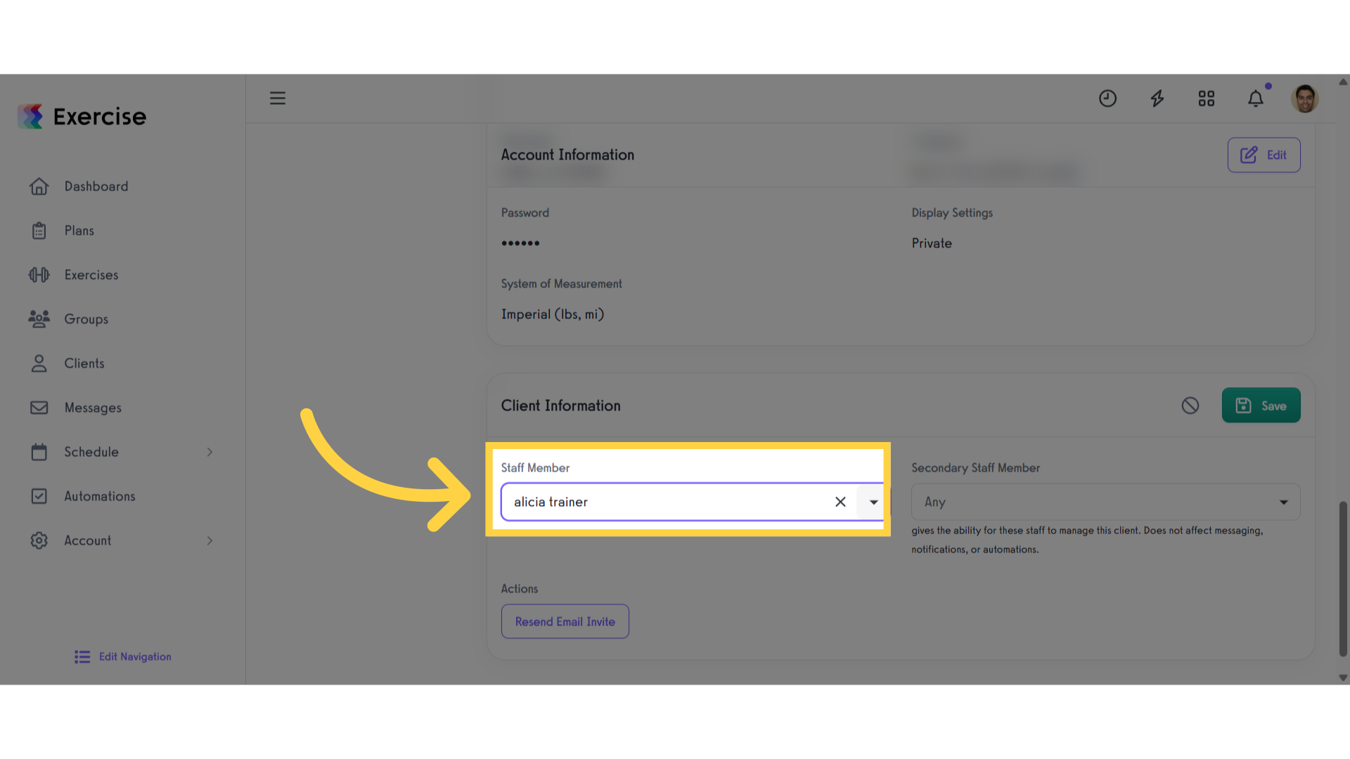Click the Clients person icon
Screen dimensions: 1350x759
tap(39, 363)
